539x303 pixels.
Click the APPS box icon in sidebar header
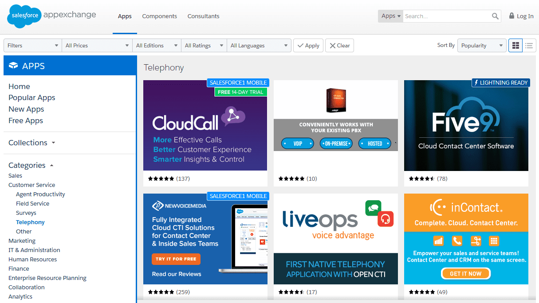tap(13, 66)
